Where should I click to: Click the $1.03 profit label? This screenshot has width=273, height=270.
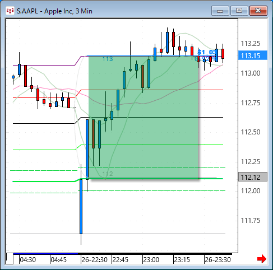(x=207, y=52)
